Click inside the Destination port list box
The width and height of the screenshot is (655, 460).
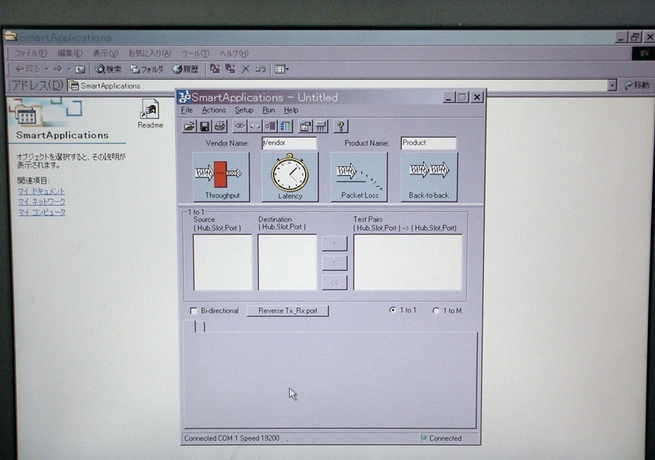click(288, 262)
